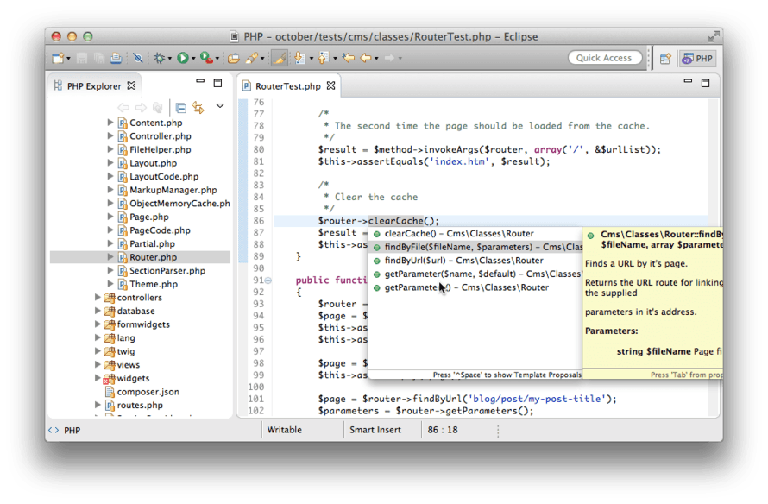The height and width of the screenshot is (504, 768).
Task: Switch to the PHP perspective button
Action: point(696,57)
